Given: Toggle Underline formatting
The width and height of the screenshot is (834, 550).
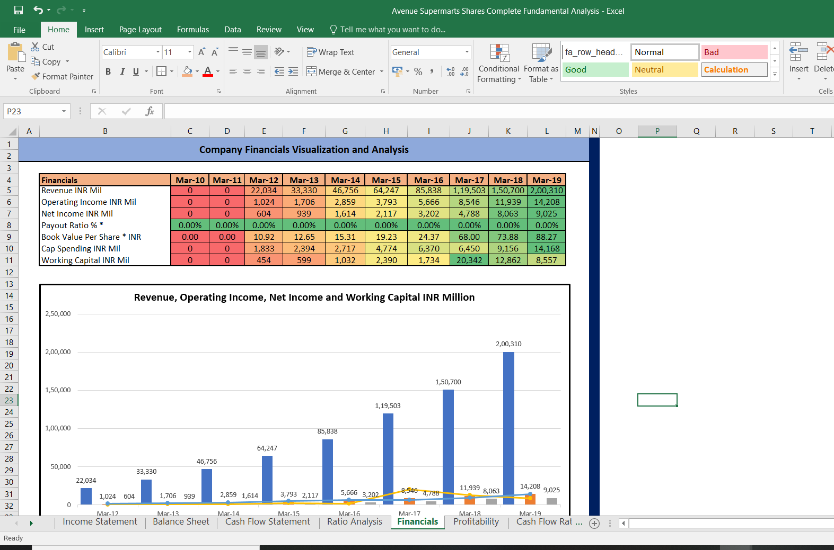Looking at the screenshot, I should [136, 71].
